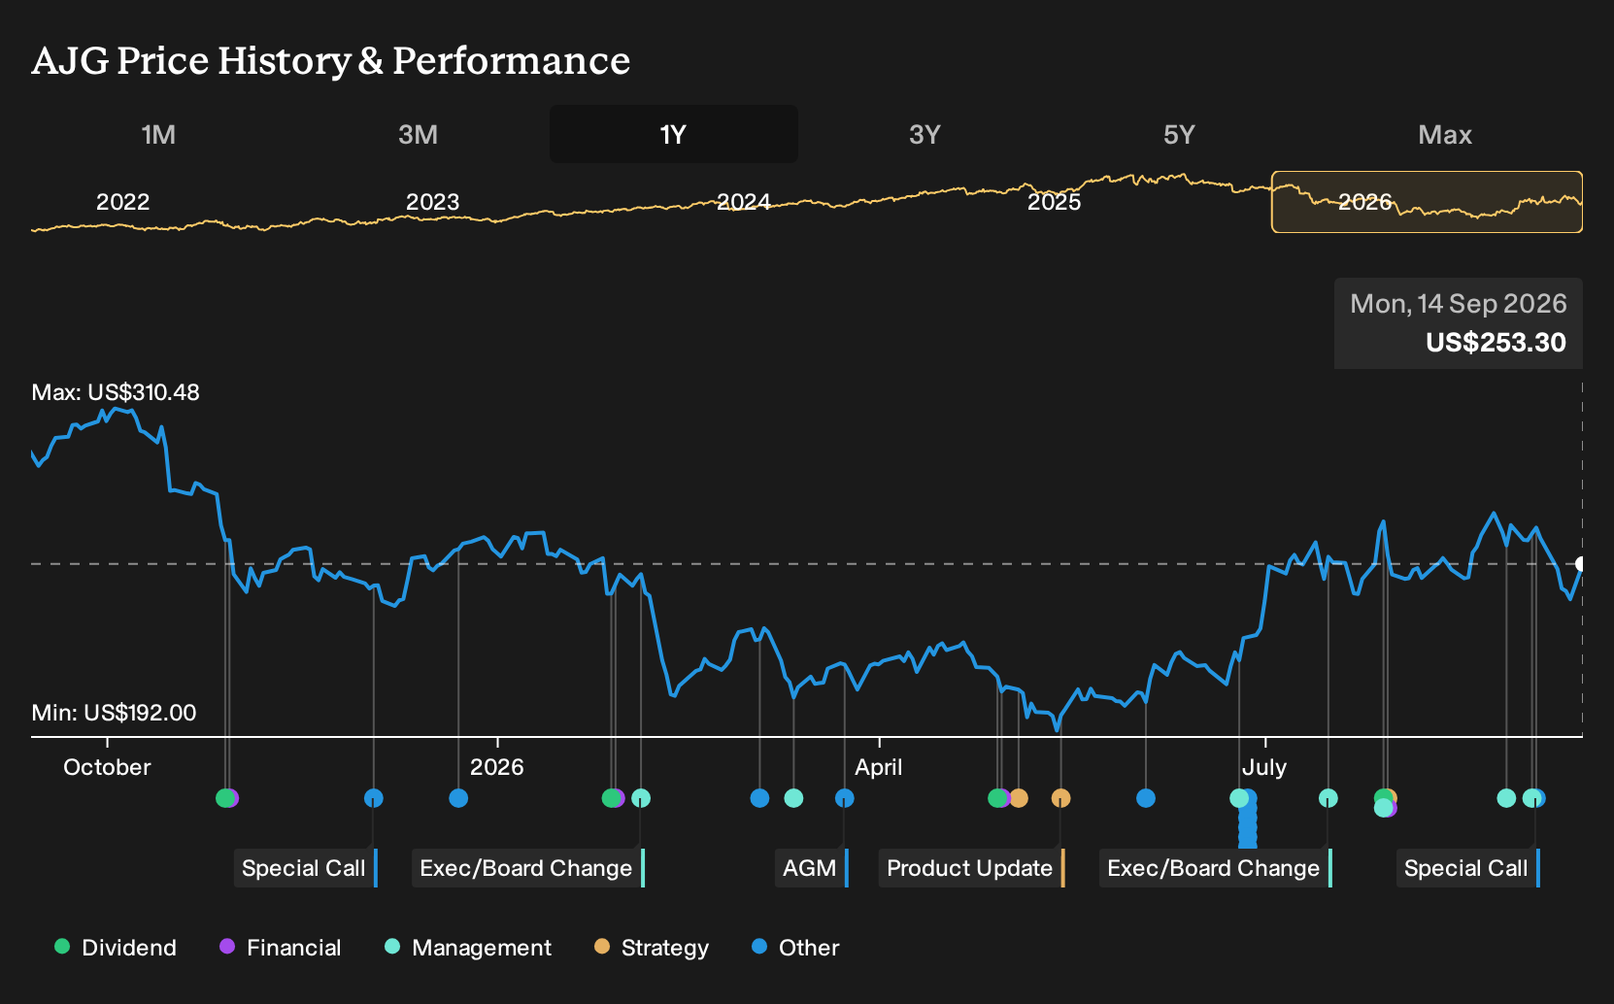Click the blue event dot above Special Call
This screenshot has height=1004, width=1614.
(374, 798)
